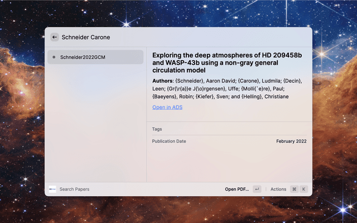Click the Schneider Carone search field
This screenshot has width=357, height=223.
tap(167, 37)
